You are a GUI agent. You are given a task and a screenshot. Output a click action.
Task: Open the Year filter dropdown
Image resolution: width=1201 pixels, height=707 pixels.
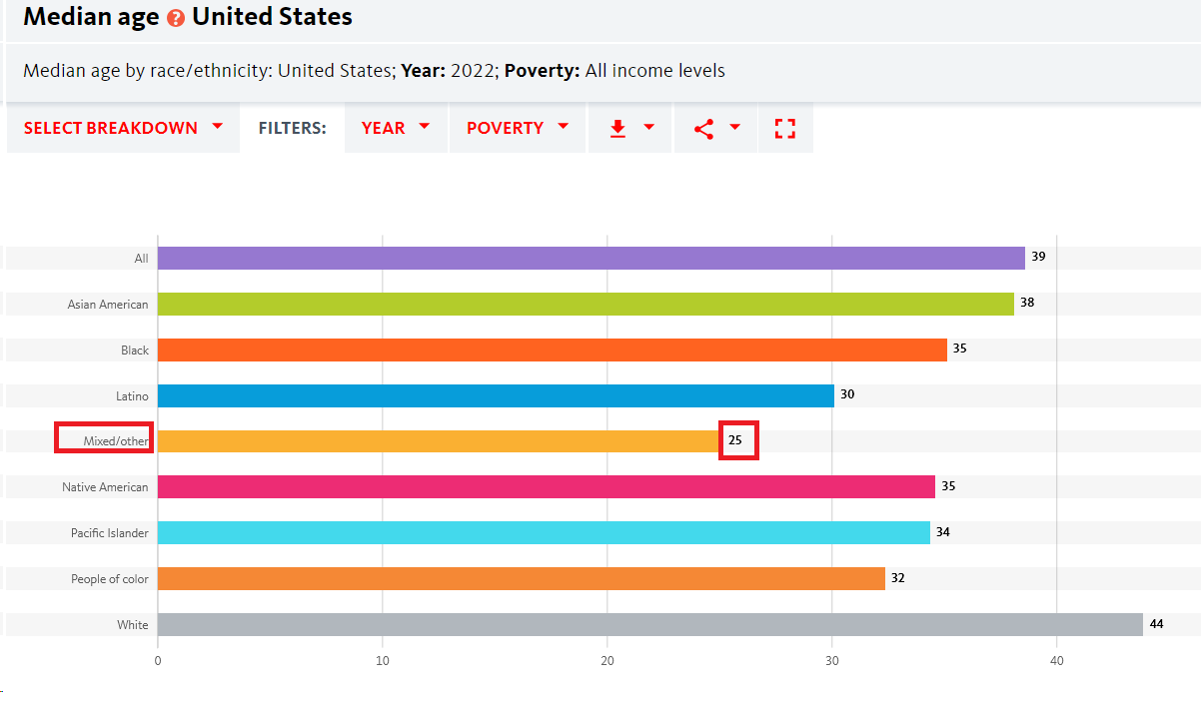(396, 128)
